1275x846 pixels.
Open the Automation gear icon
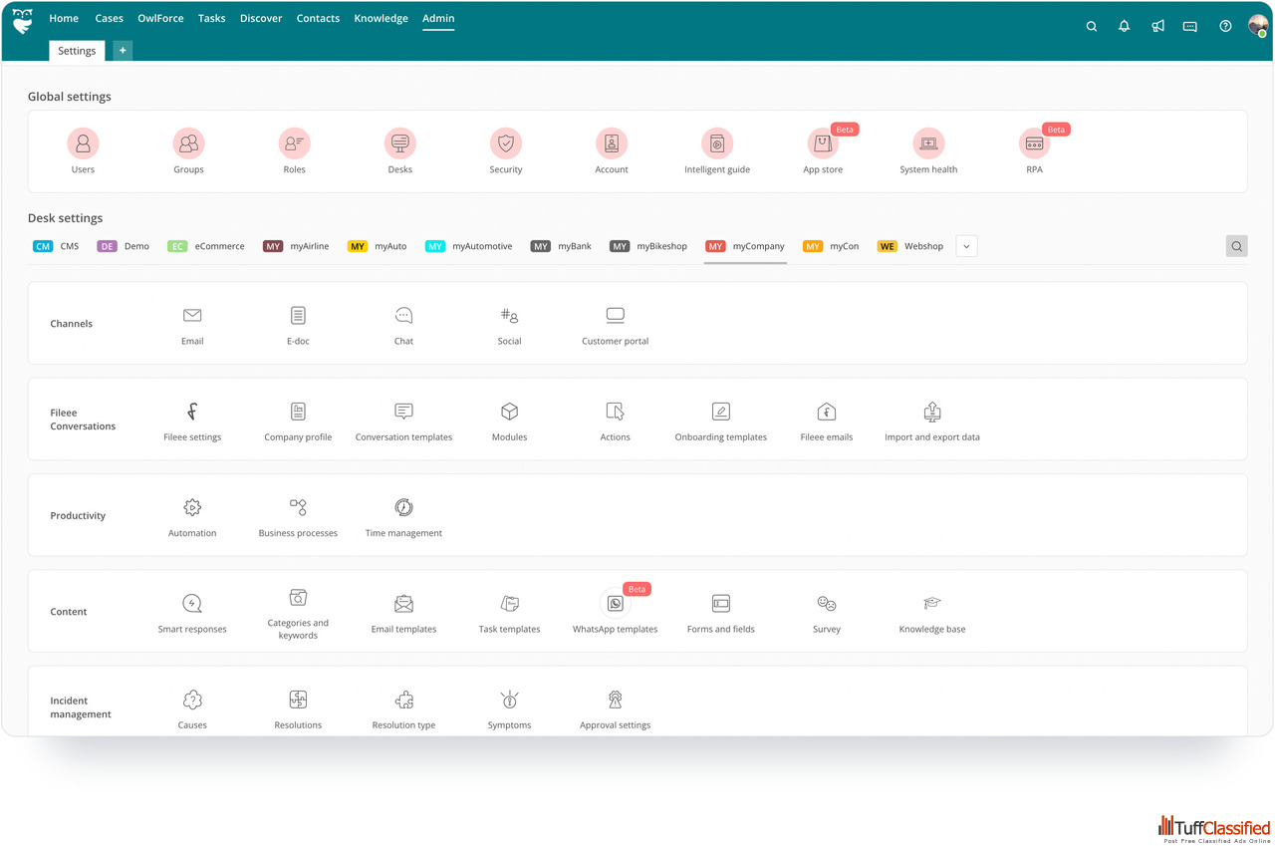click(192, 507)
